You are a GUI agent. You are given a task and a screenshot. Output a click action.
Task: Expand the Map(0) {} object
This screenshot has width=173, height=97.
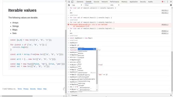coord(70,45)
